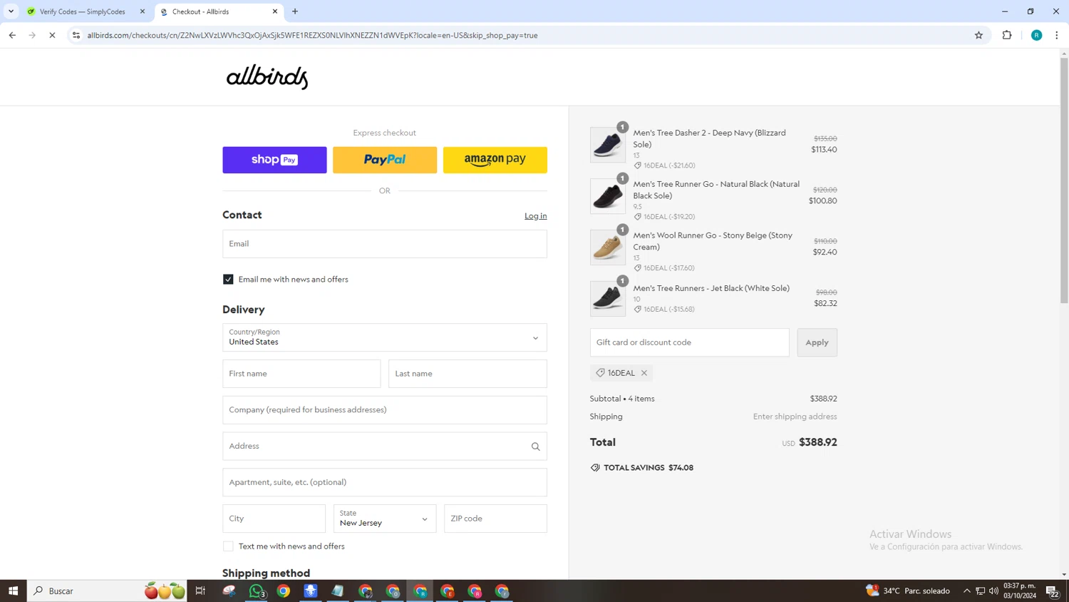
Task: Open Task View on the taskbar
Action: (x=200, y=591)
